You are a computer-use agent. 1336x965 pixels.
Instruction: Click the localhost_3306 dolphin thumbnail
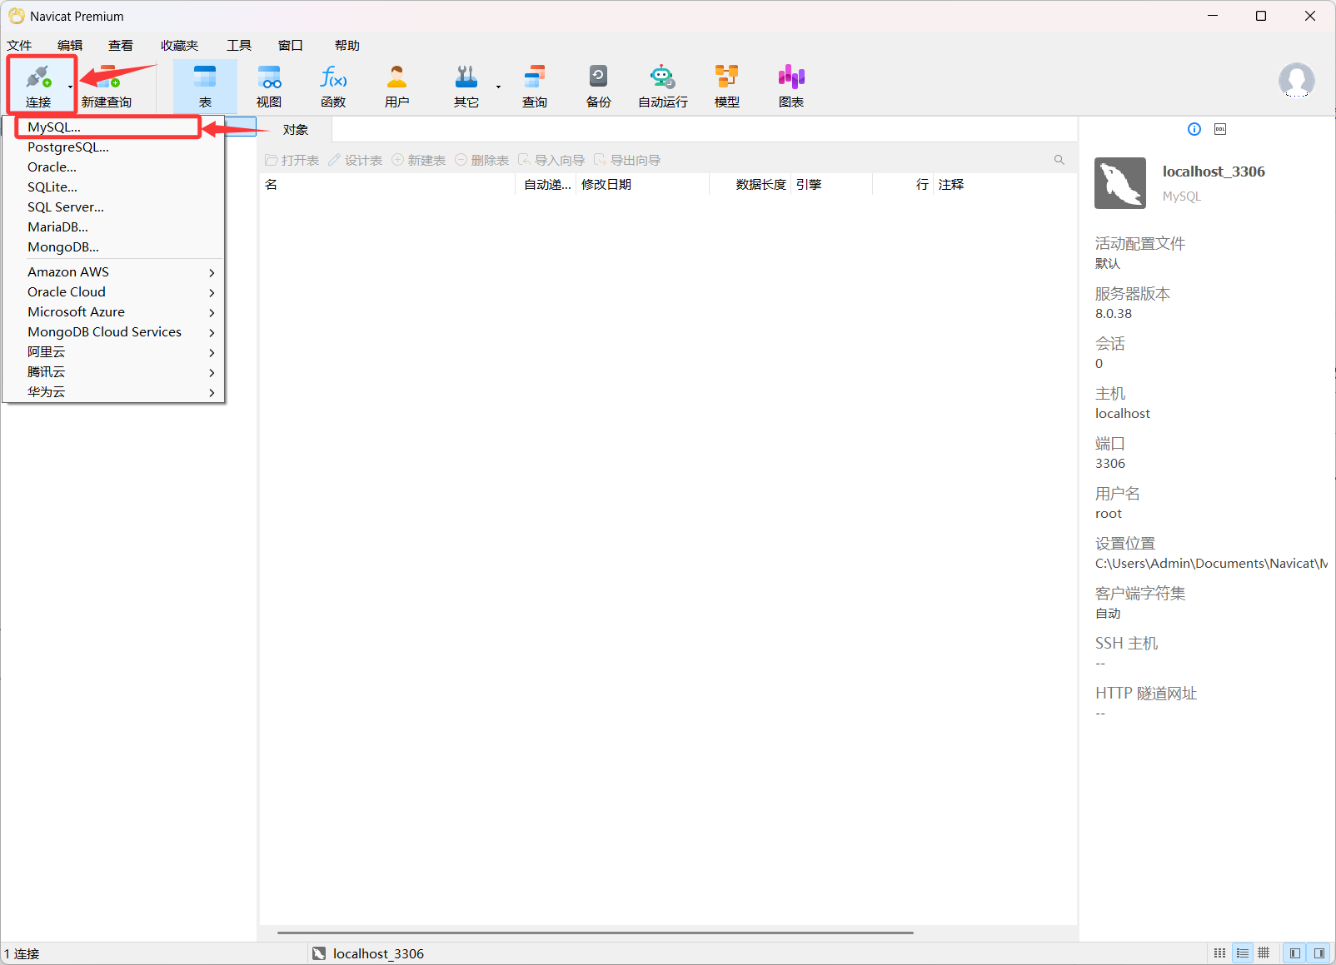tap(1120, 183)
